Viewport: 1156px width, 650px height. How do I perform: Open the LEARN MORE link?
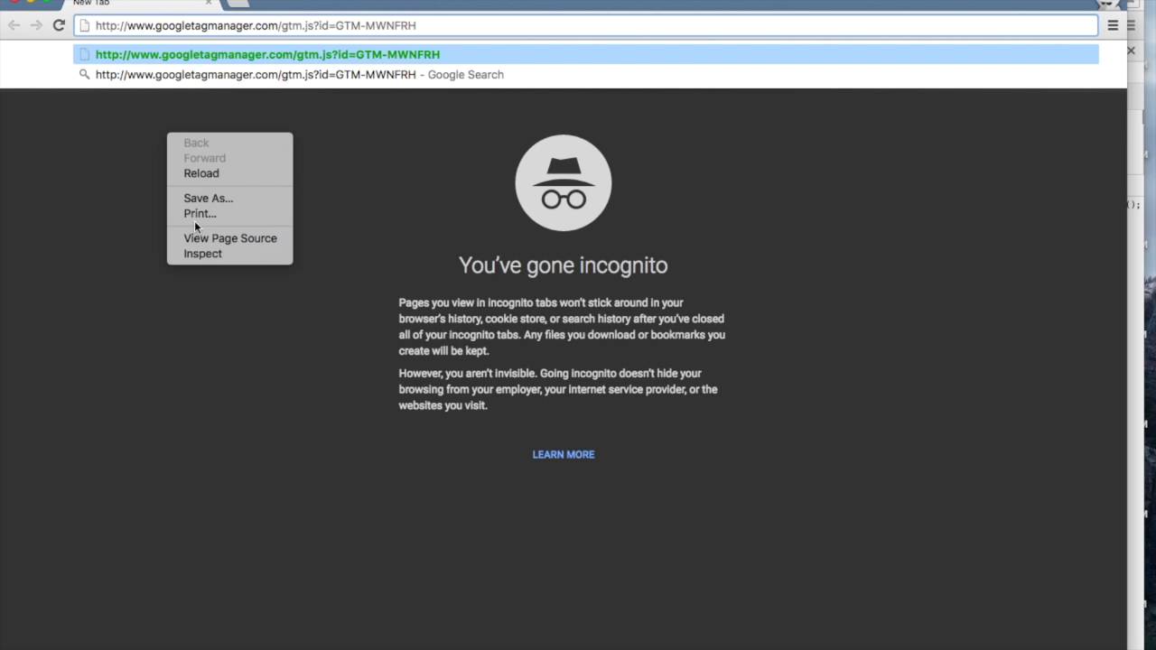pyautogui.click(x=564, y=454)
